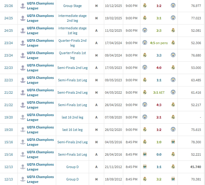Click old Manchester City crest in the 04/05/2016 row

tap(173, 142)
